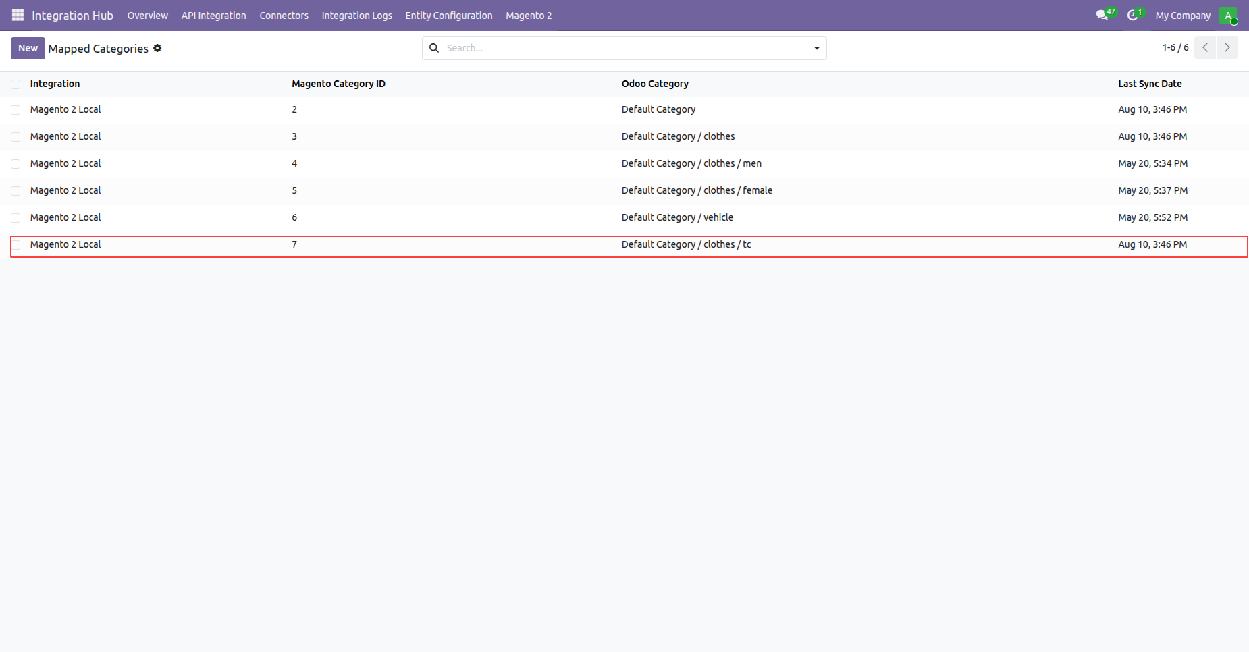Viewport: 1249px width, 652px height.
Task: Open the Connectors menu
Action: tap(284, 16)
